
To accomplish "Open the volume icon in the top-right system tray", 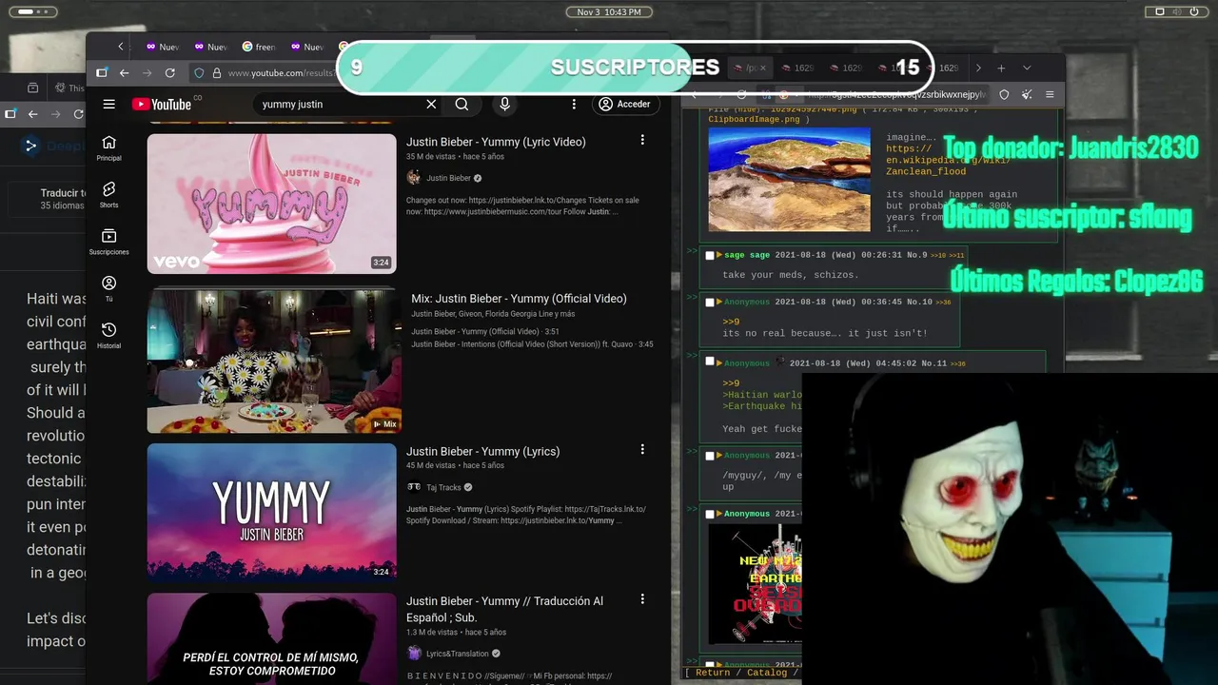I will coord(1177,11).
